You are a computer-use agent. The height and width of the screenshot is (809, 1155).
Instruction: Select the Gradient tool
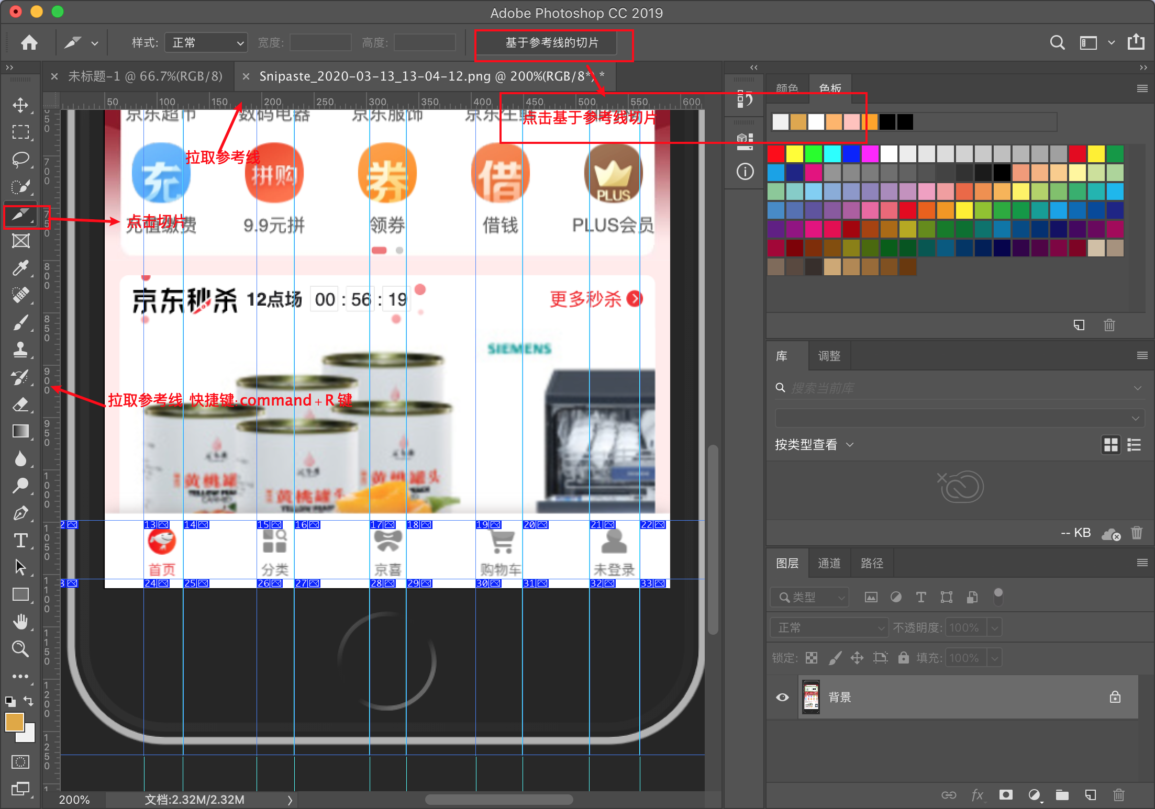pyautogui.click(x=20, y=431)
